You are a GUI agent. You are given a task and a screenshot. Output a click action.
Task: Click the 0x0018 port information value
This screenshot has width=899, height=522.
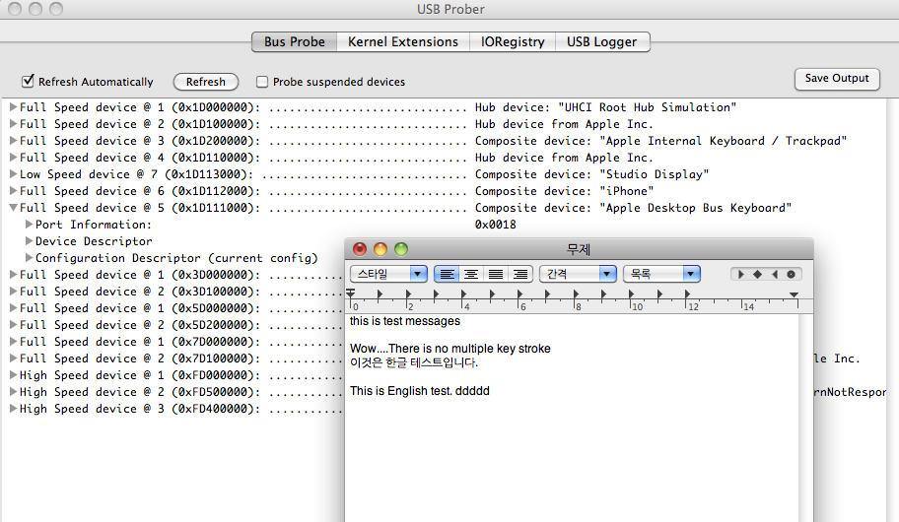pyautogui.click(x=496, y=225)
